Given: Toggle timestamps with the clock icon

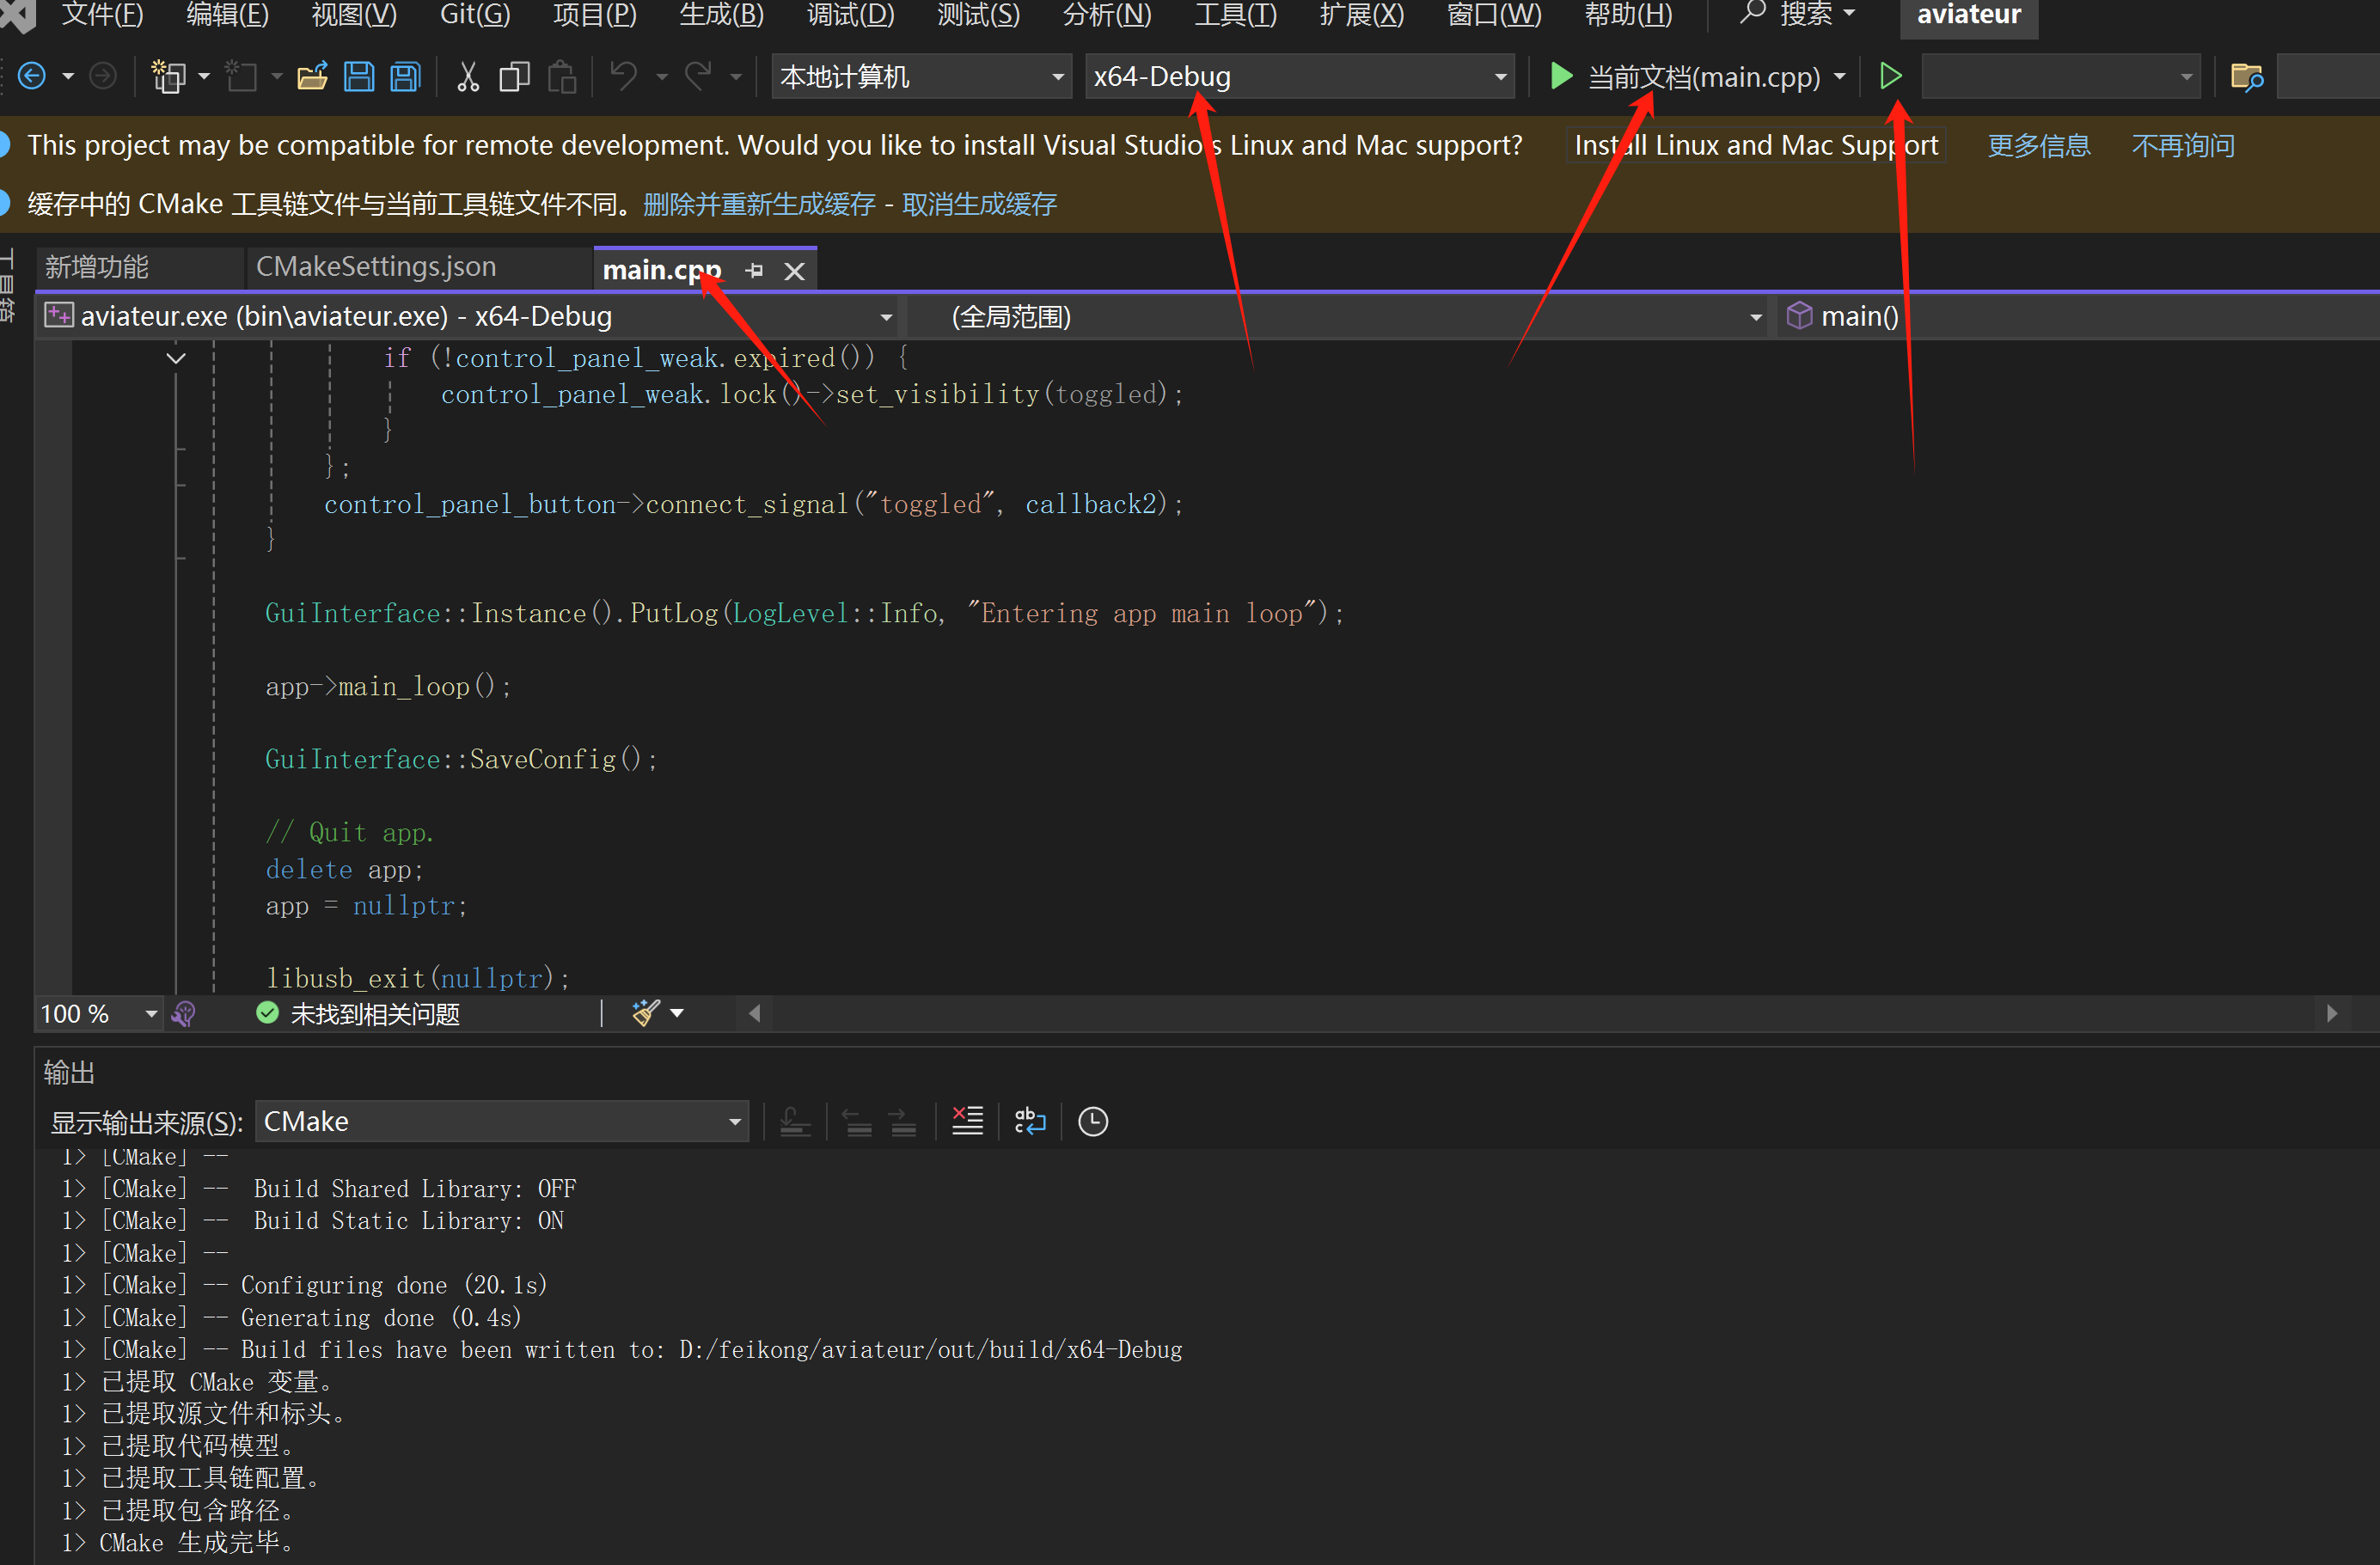Looking at the screenshot, I should [1093, 1121].
